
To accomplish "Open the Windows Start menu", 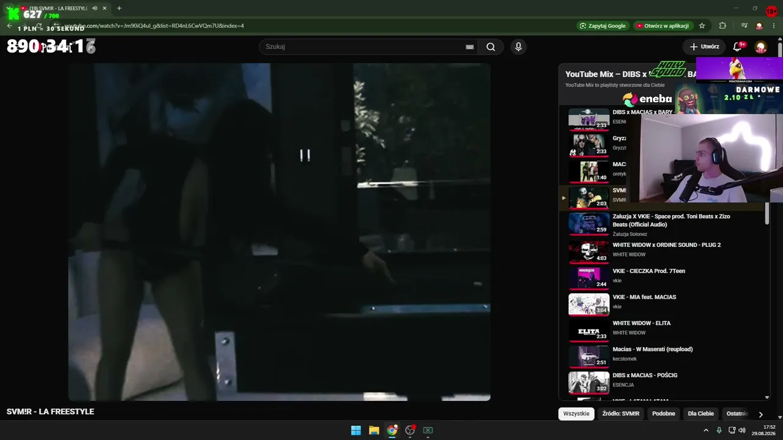I will pos(356,430).
